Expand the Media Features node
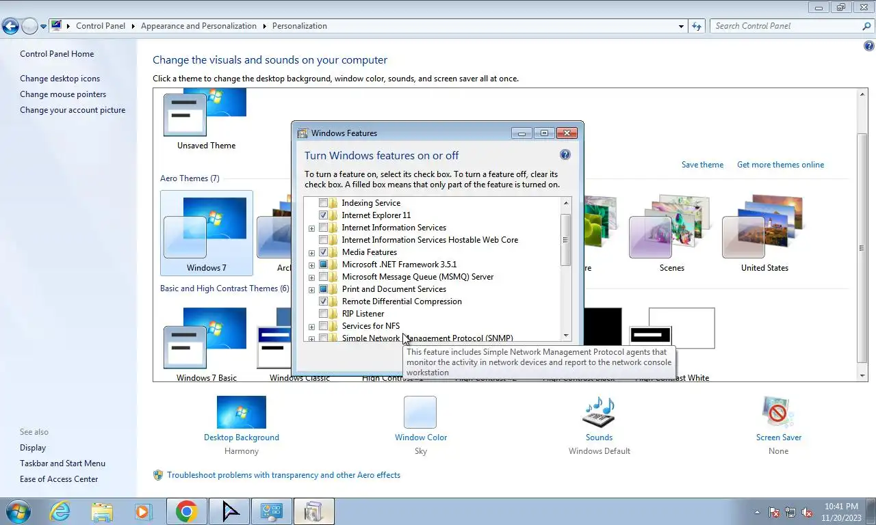Viewport: 876px width, 525px height. 312,253
